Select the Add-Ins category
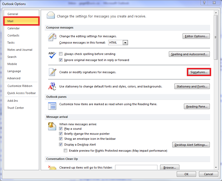 (x=21, y=101)
